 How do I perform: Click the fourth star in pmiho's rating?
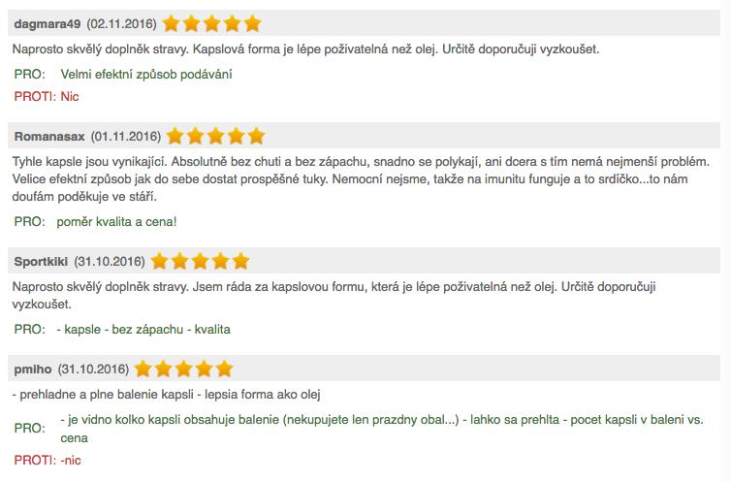tap(205, 369)
